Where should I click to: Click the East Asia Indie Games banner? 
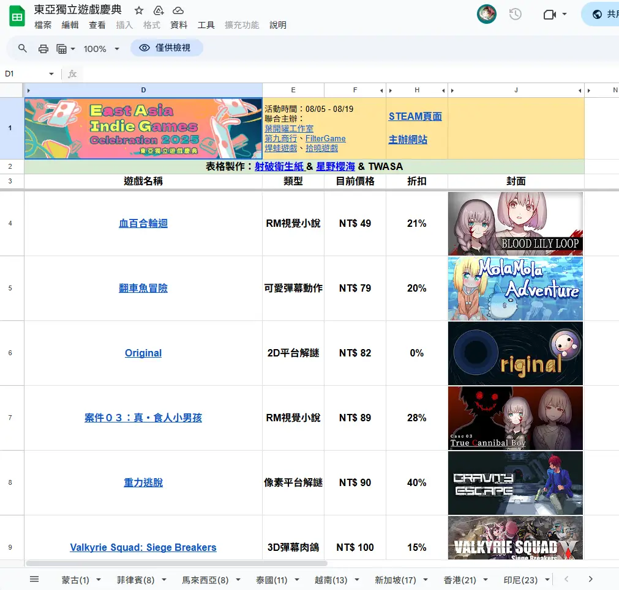tap(143, 128)
